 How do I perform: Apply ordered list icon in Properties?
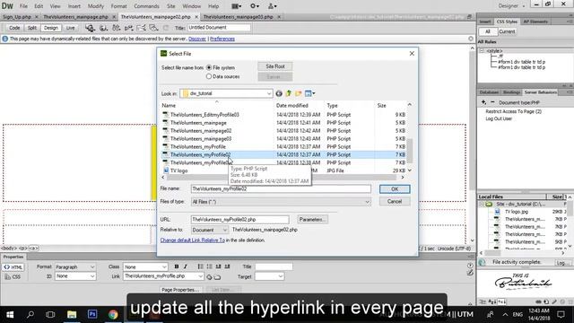209,266
